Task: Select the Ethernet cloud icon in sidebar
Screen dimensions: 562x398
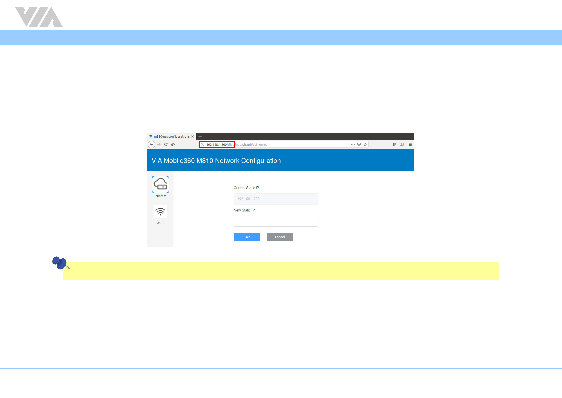Action: (x=160, y=184)
